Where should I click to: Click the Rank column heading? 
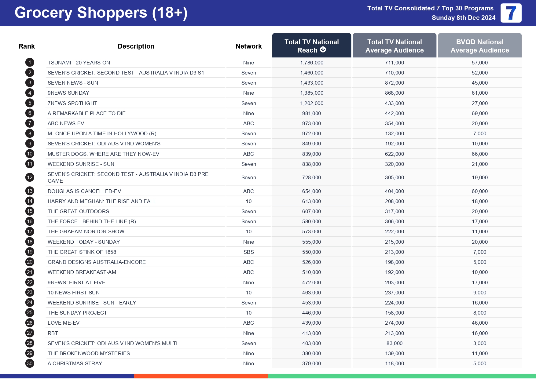pyautogui.click(x=27, y=46)
